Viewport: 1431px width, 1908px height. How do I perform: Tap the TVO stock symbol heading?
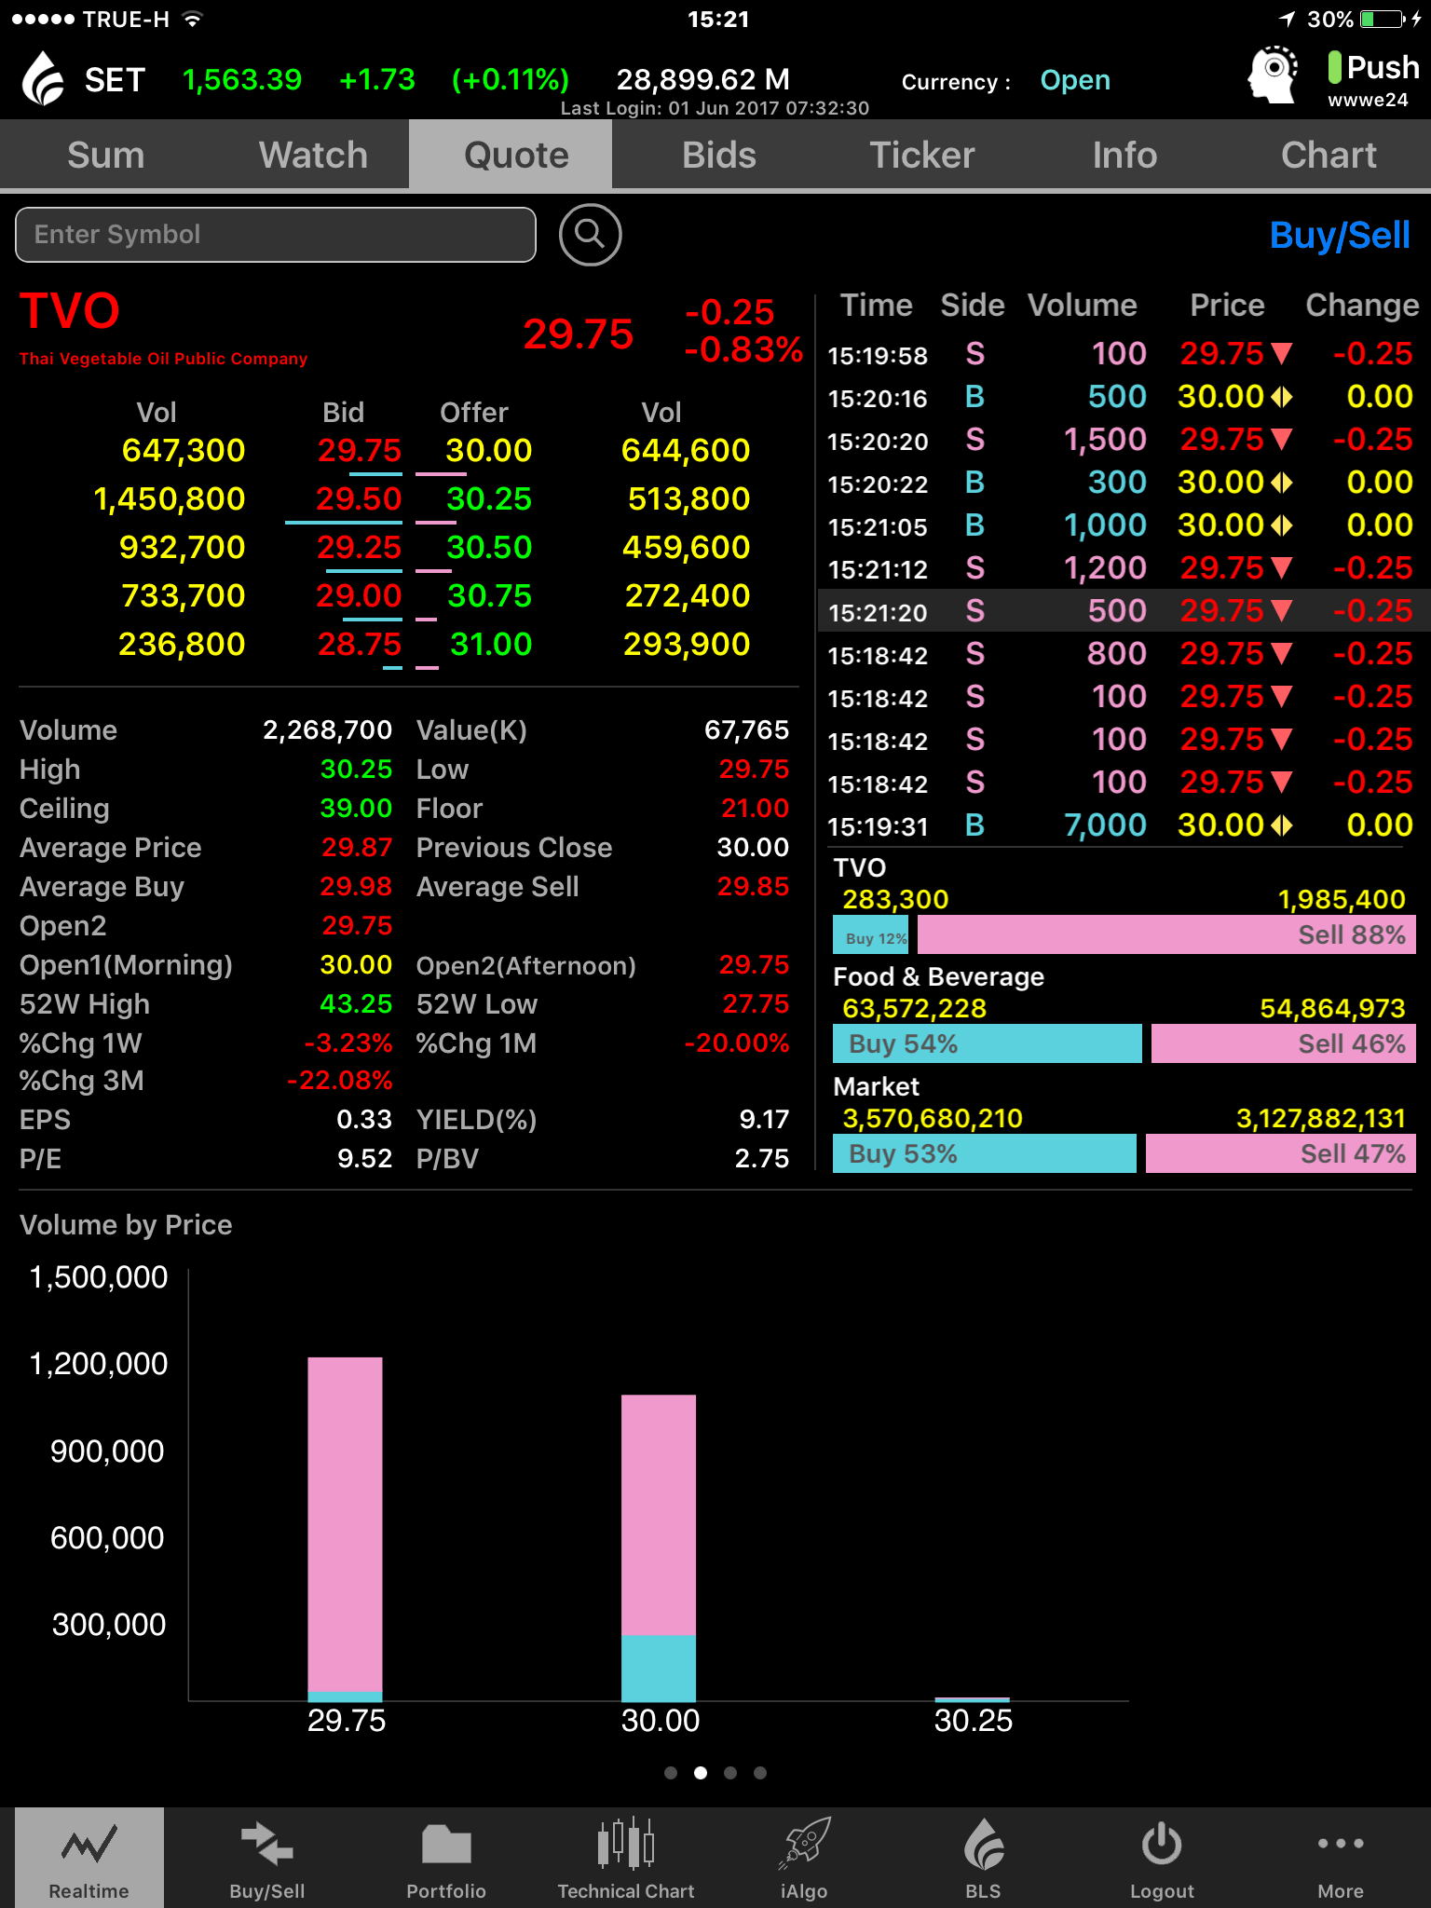pos(70,310)
